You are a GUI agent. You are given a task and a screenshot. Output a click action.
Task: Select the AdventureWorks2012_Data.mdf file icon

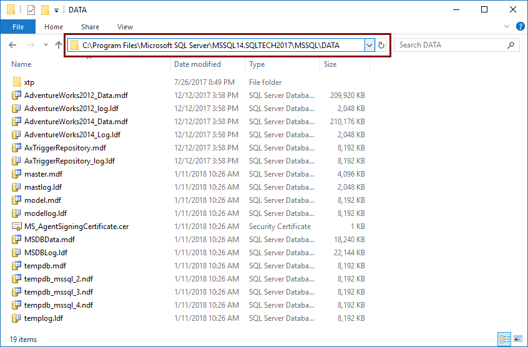tap(17, 95)
